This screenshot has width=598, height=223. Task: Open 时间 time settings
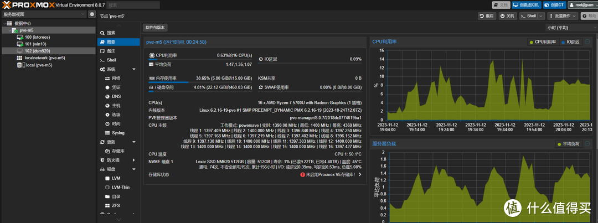pyautogui.click(x=118, y=124)
